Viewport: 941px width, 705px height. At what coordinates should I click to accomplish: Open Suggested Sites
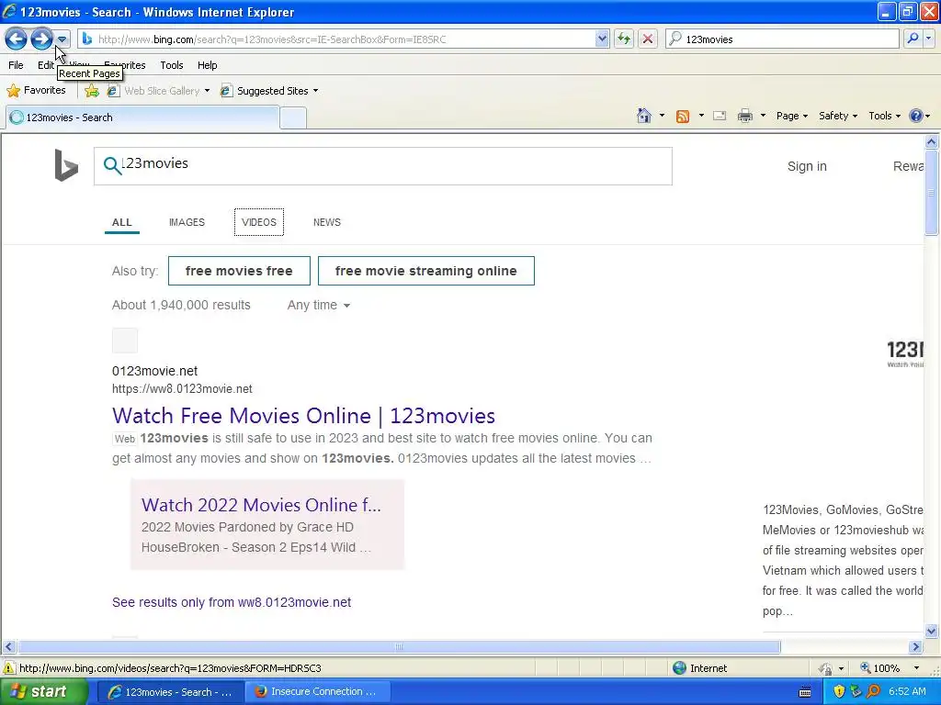point(269,91)
